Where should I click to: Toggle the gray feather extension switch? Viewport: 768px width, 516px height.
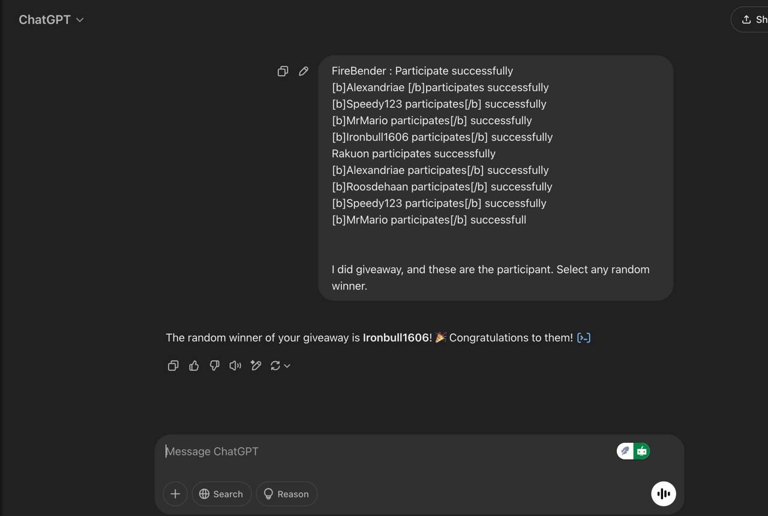click(625, 451)
